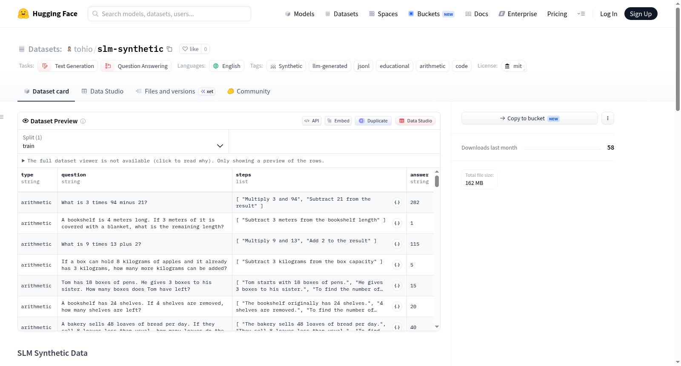681x366 pixels.
Task: Open the Pricing page
Action: [557, 14]
